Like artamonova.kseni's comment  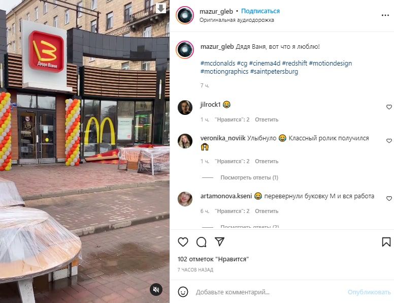[x=389, y=198]
